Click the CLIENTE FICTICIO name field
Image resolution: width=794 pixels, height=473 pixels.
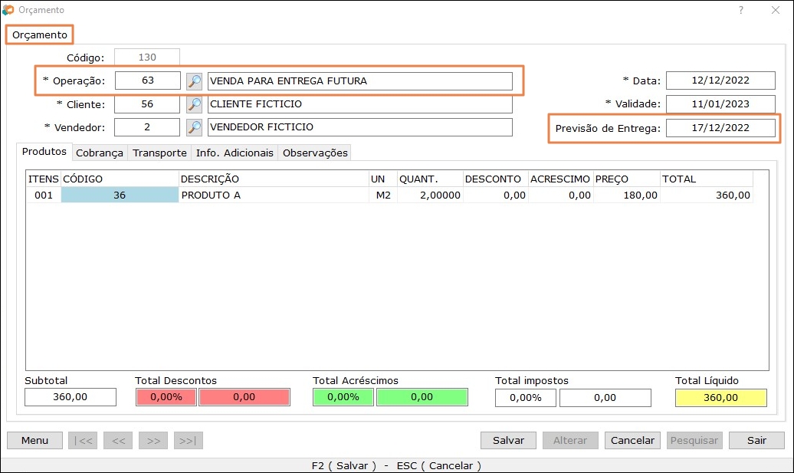[x=360, y=104]
